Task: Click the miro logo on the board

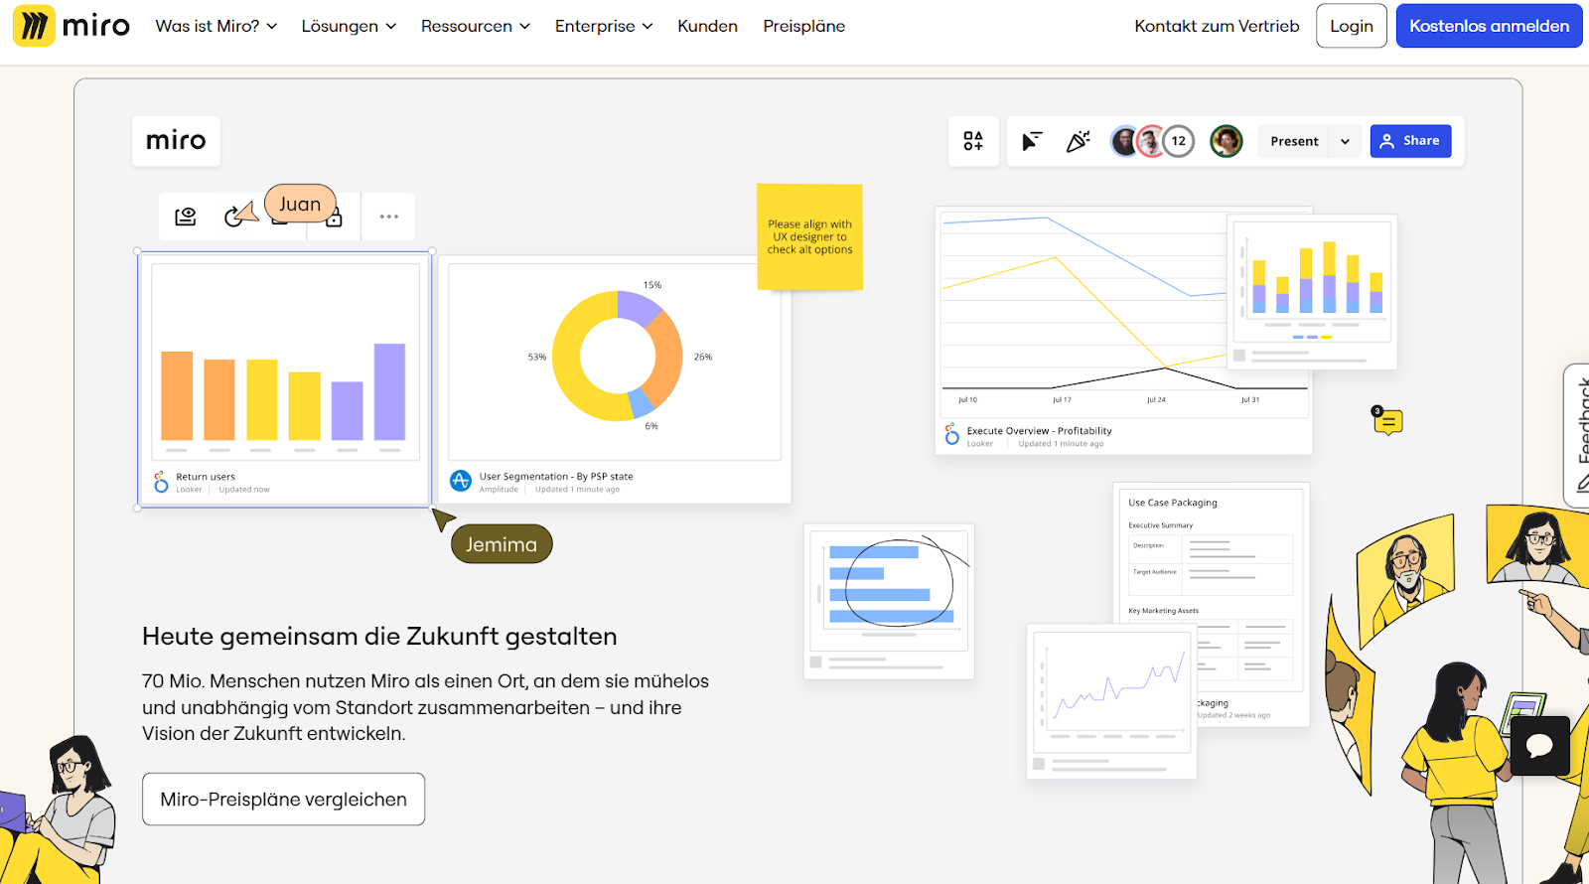Action: point(176,141)
